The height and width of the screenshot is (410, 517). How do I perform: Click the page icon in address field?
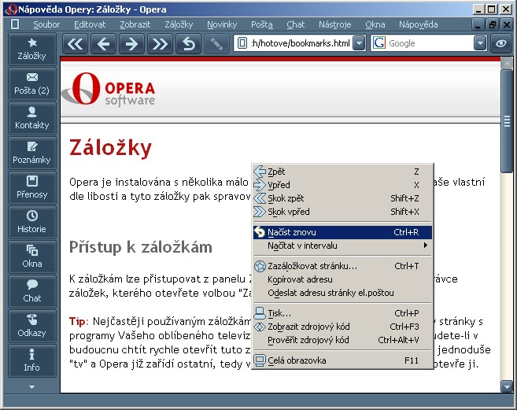[242, 43]
